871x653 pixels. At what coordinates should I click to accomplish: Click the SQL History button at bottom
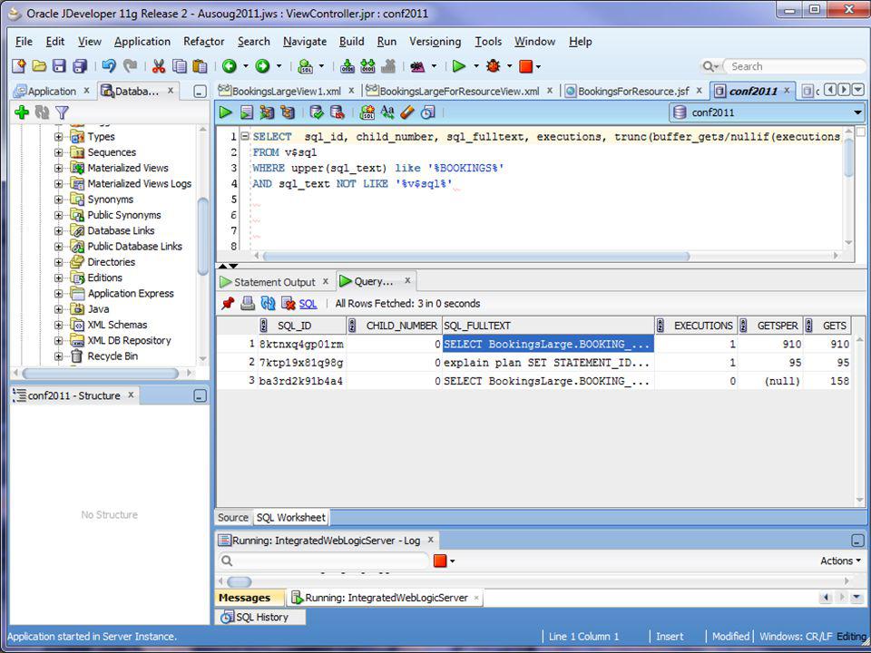tap(260, 617)
